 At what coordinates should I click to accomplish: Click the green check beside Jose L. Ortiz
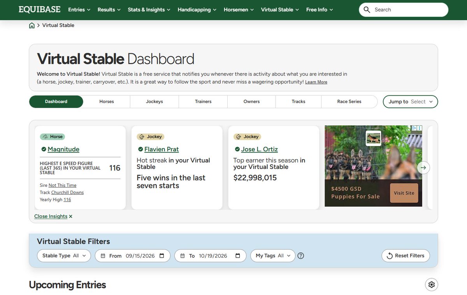[237, 149]
